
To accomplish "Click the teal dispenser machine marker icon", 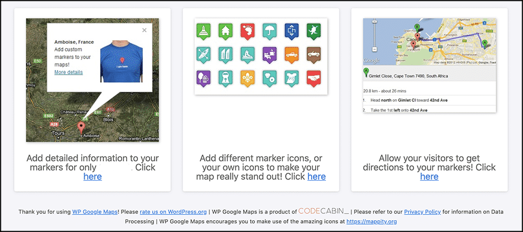I will pyautogui.click(x=225, y=79).
